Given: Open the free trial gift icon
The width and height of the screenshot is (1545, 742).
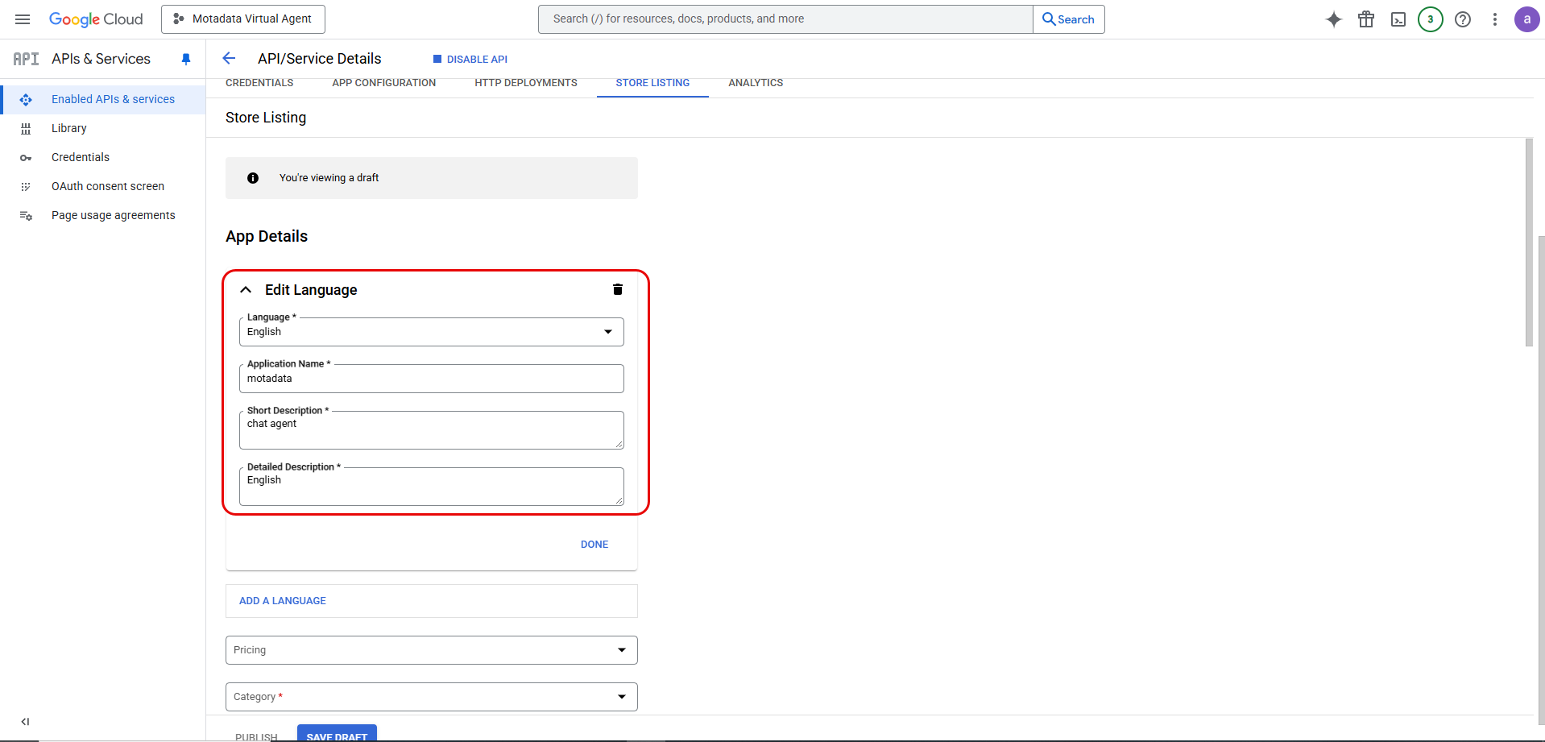Looking at the screenshot, I should [1365, 19].
